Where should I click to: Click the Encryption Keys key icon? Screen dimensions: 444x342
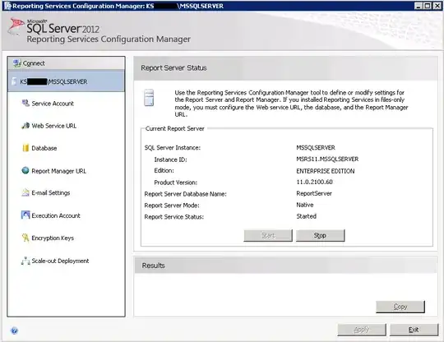25,238
